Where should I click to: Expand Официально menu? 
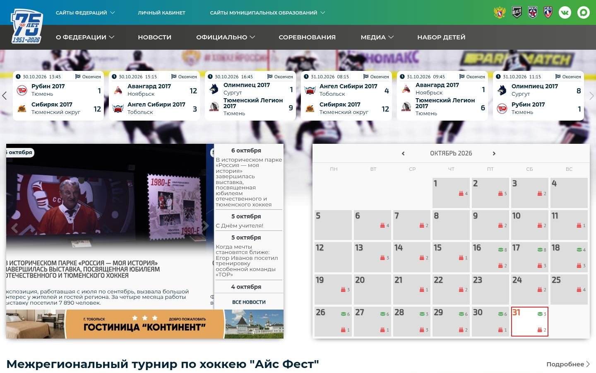pos(226,37)
